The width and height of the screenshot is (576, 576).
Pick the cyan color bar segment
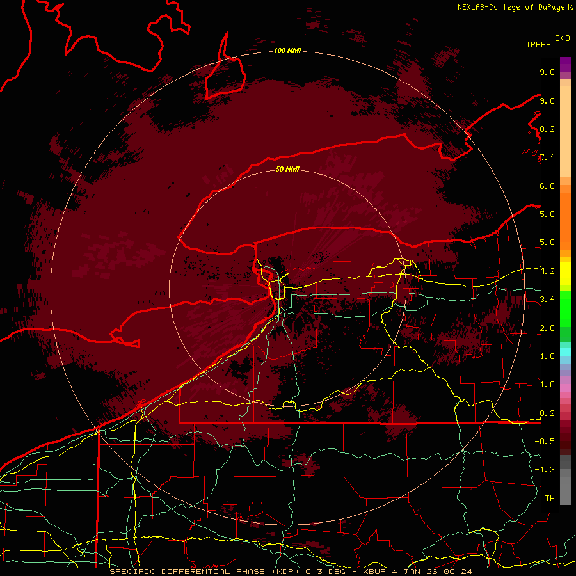565,352
